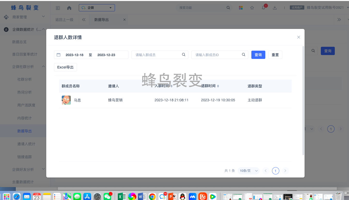The height and width of the screenshot is (200, 349).
Task: Expand the 企微好友分析 menu group
Action: tap(43, 169)
